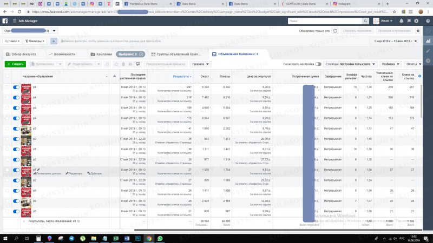Click the horizontal scrollbar under the table
Screen dimensions: 433x243
pos(278,230)
